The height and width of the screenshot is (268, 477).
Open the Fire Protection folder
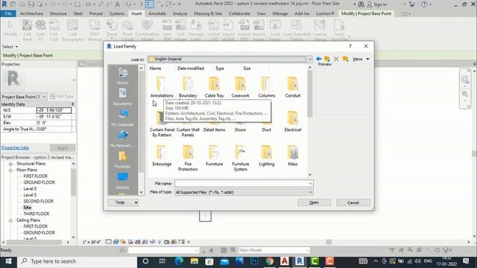(x=188, y=158)
